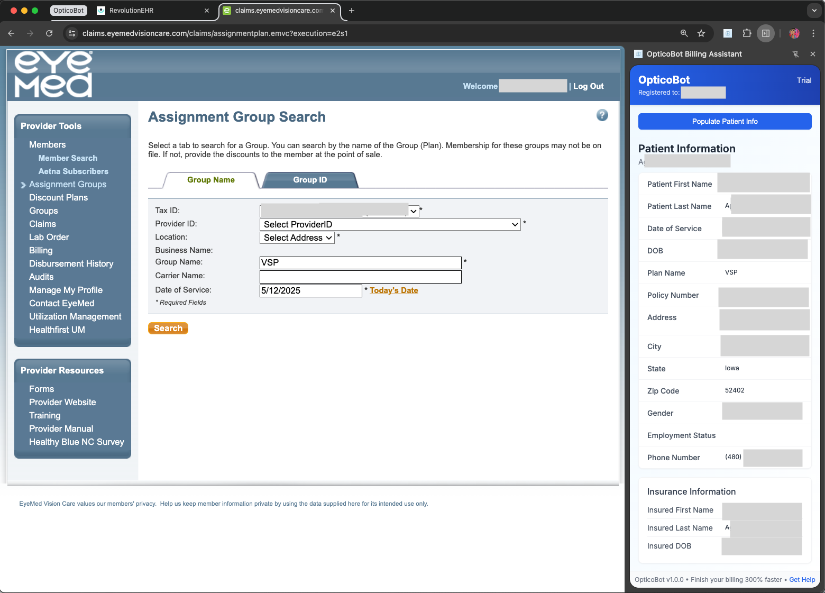Open the zoom magnifier icon in address bar
825x593 pixels.
[684, 33]
